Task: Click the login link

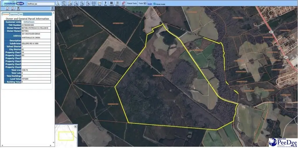Action: [150, 4]
